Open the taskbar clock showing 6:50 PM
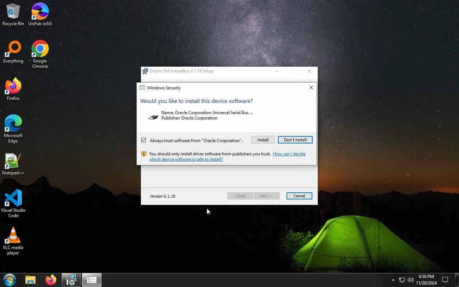459x287 pixels. click(426, 280)
